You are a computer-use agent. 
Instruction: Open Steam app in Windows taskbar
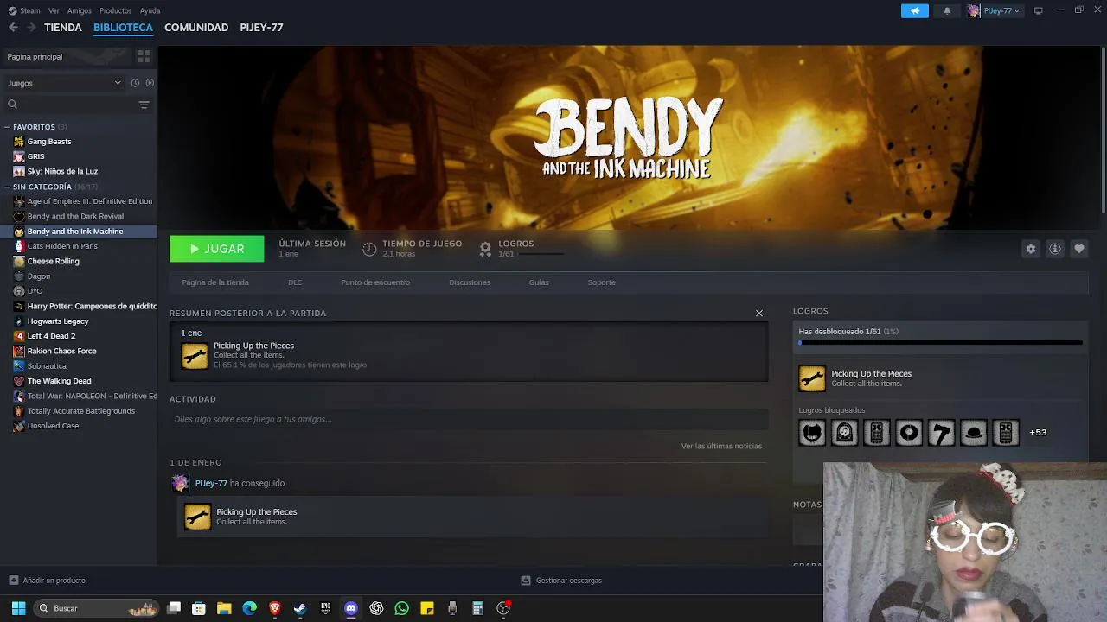tap(300, 608)
